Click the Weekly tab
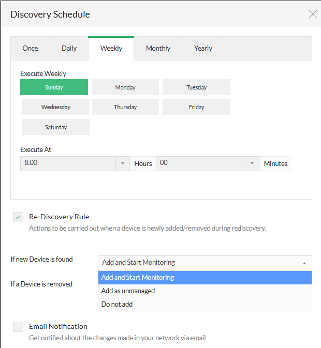 tap(111, 48)
